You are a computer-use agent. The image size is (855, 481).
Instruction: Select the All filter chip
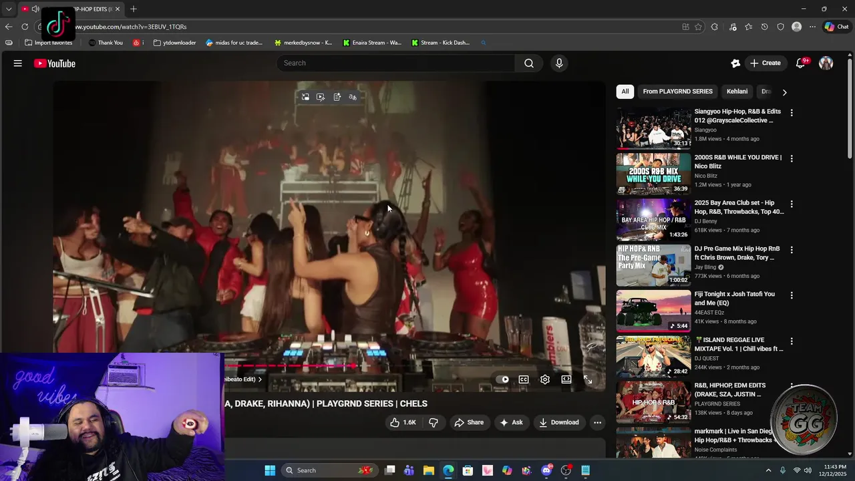(x=625, y=92)
